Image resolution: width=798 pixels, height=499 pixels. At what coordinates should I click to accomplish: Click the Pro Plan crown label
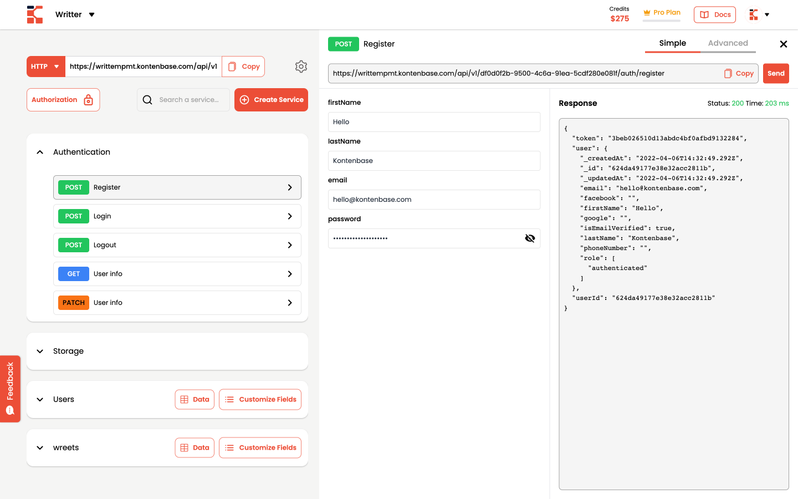point(662,12)
